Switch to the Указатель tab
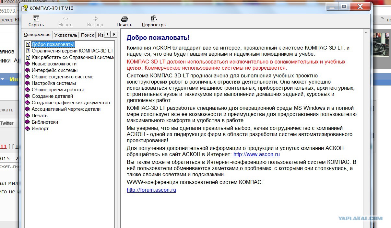This screenshot has width=391, height=228. pos(66,35)
